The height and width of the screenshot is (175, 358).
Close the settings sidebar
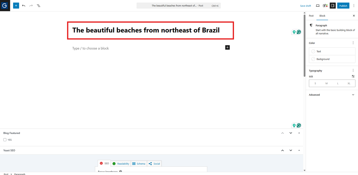point(354,16)
